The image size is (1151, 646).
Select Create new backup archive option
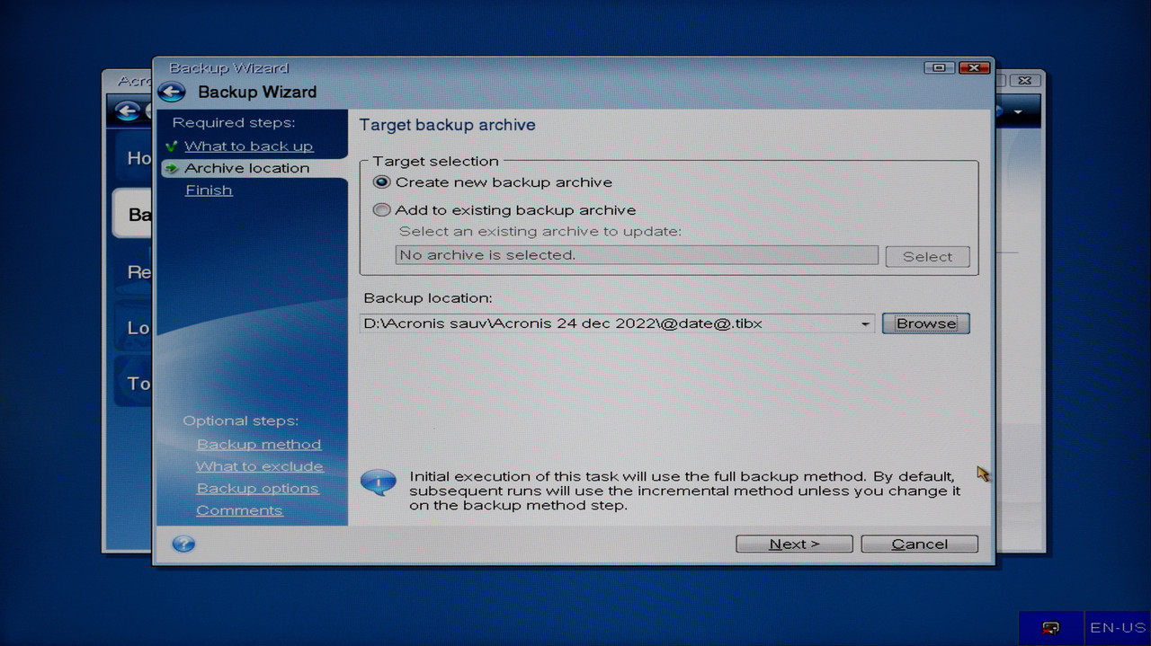[x=382, y=181]
